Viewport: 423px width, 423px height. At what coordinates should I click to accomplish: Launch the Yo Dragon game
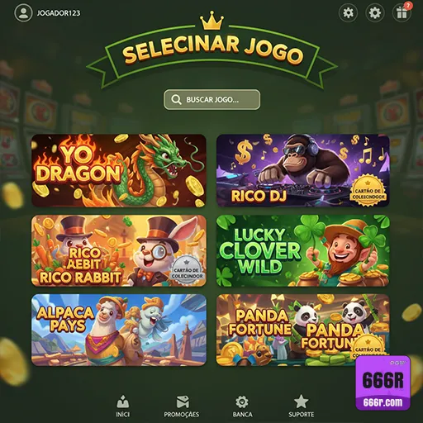tap(119, 171)
